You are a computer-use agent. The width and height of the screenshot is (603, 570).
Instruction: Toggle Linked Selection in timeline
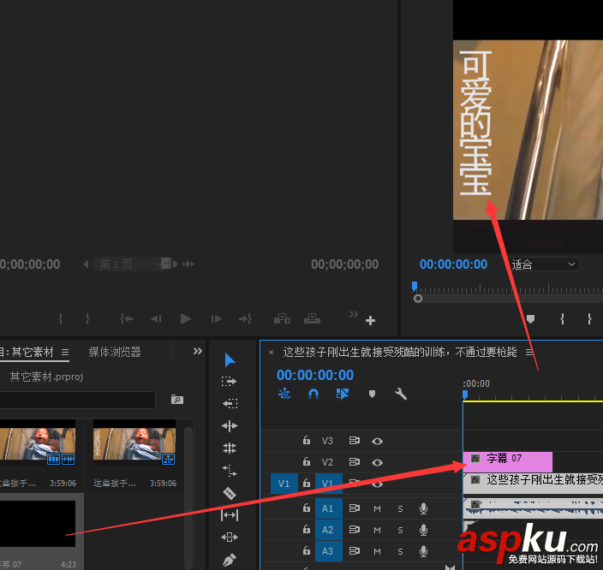(343, 394)
